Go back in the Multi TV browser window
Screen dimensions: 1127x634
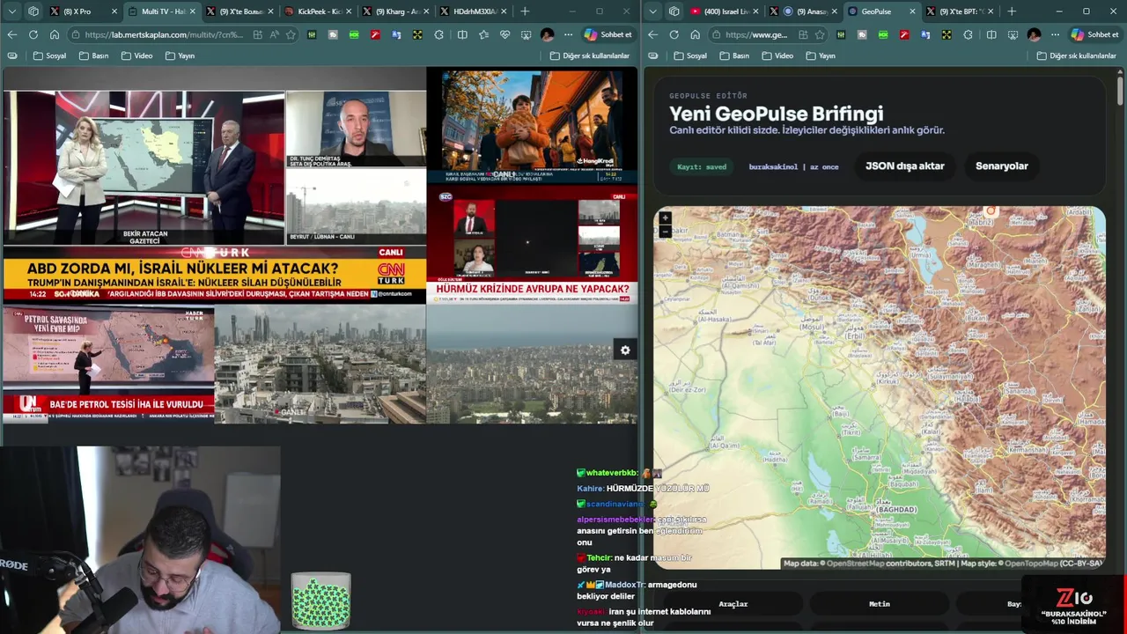pos(12,34)
